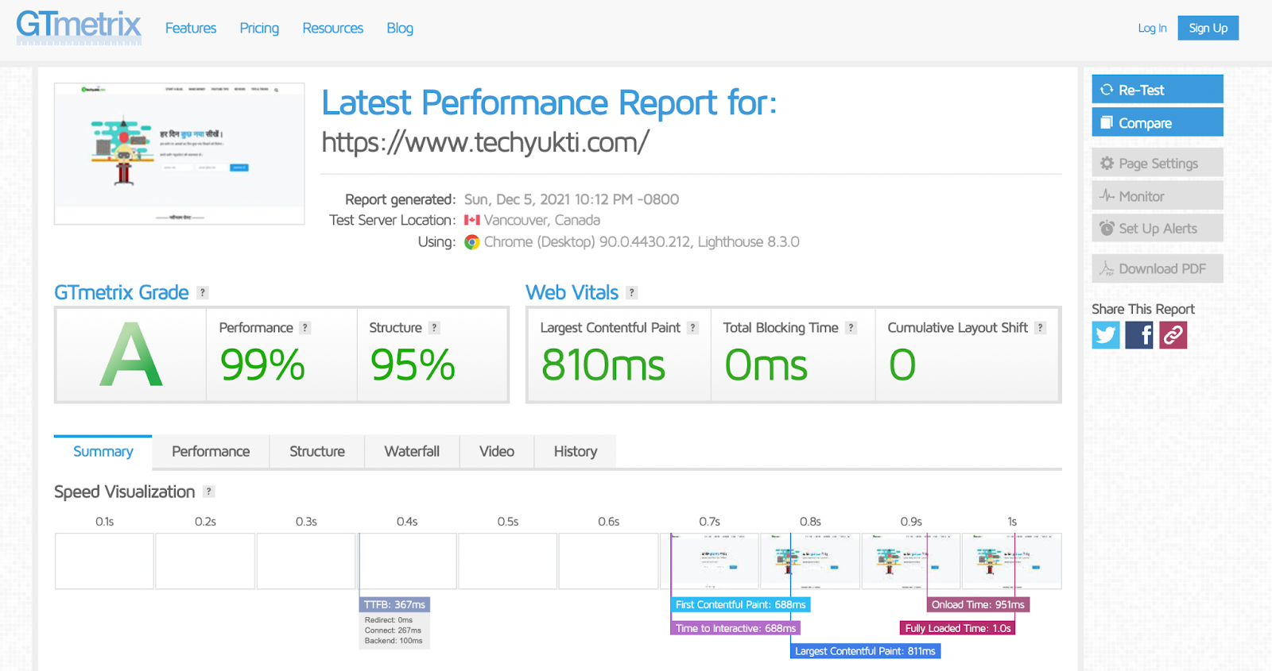Click the Web Vitals heading

coord(572,293)
